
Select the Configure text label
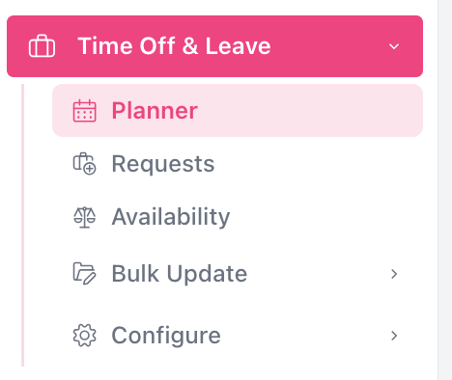click(166, 336)
